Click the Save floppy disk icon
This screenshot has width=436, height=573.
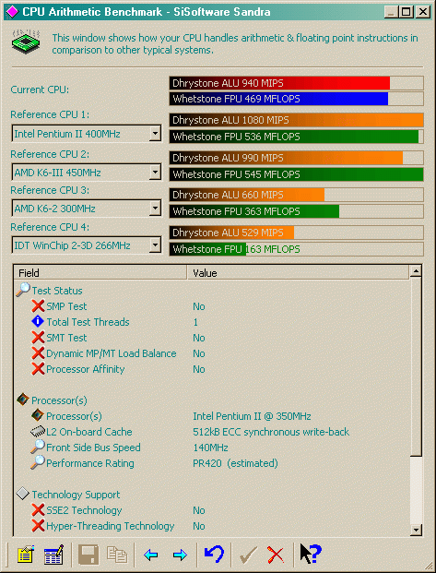(x=88, y=555)
